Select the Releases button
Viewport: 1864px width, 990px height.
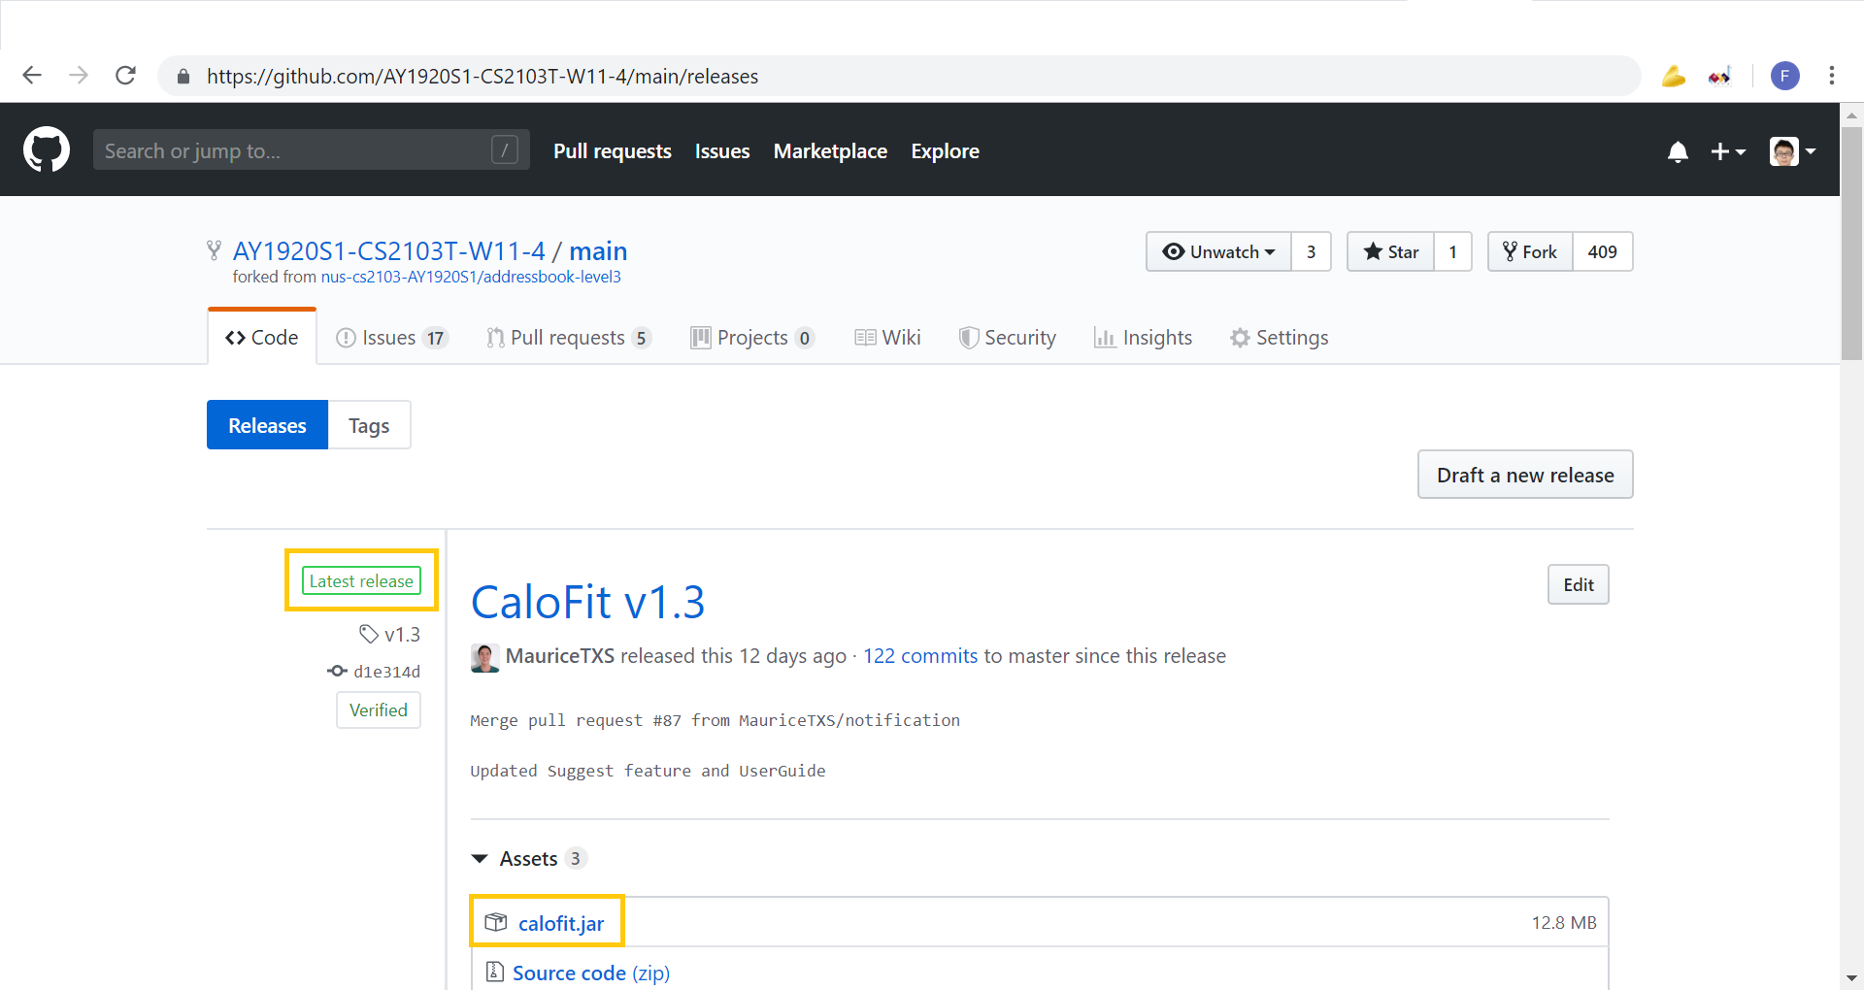(x=267, y=425)
